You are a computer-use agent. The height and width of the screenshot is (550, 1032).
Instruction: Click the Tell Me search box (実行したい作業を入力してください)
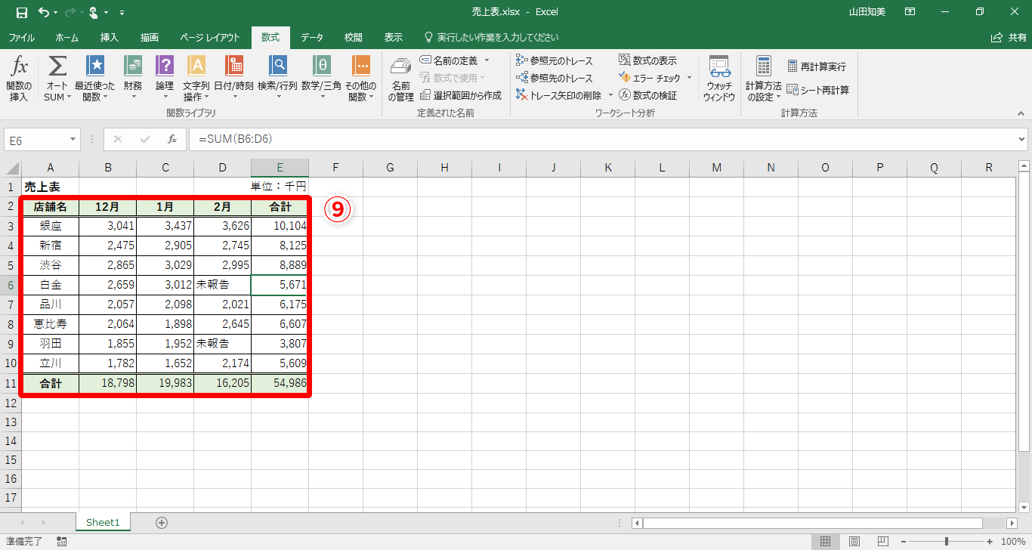click(x=491, y=37)
